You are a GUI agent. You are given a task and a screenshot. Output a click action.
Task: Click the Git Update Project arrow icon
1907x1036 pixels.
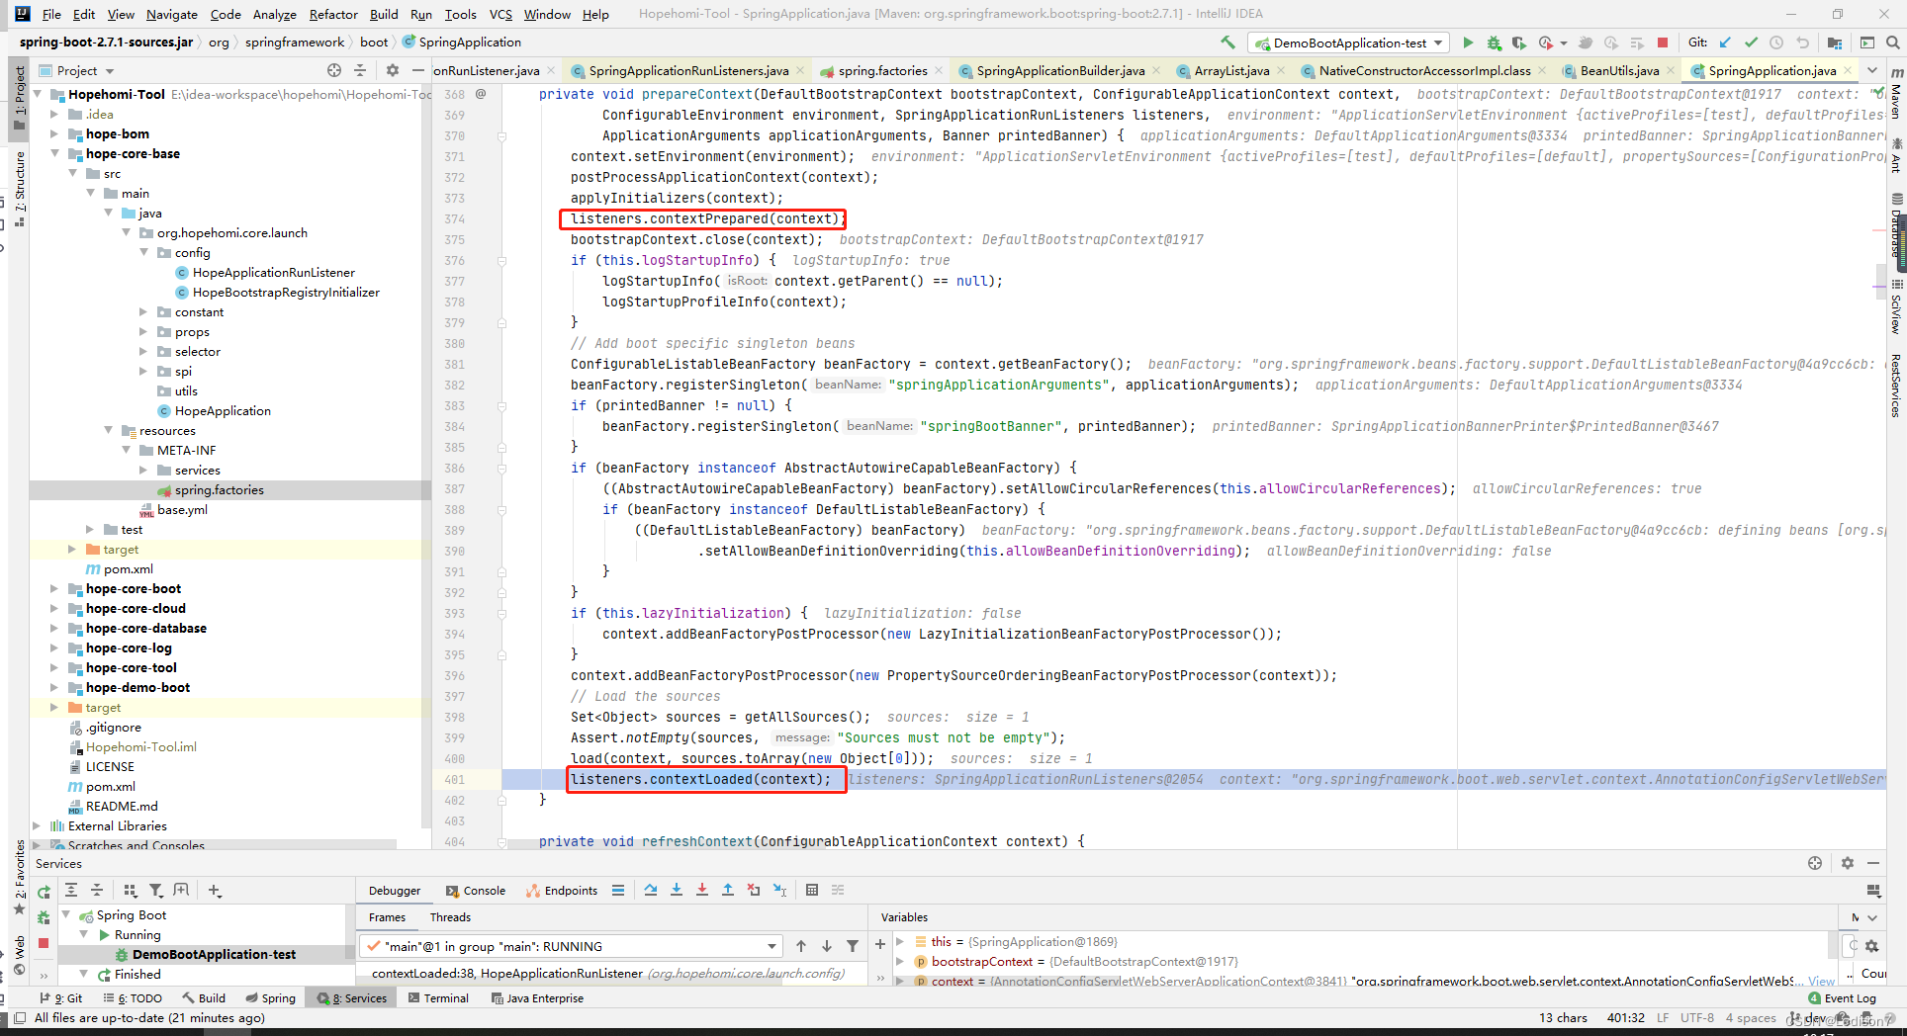[1725, 43]
